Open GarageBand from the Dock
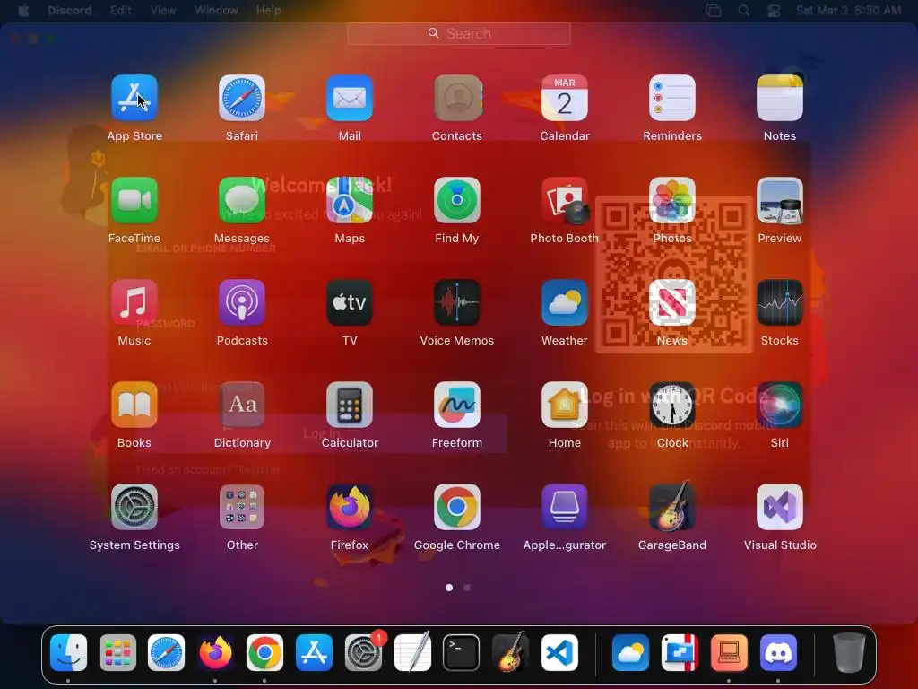 510,653
